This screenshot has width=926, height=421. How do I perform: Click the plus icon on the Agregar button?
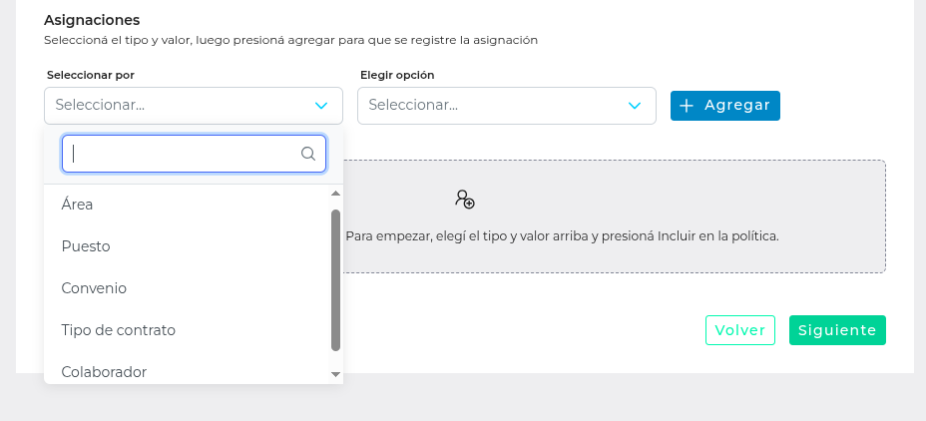pos(687,106)
